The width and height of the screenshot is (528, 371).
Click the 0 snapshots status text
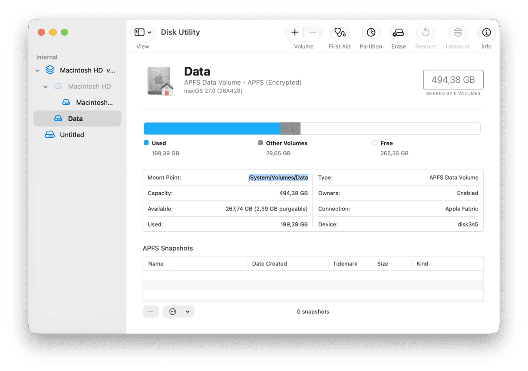point(313,312)
